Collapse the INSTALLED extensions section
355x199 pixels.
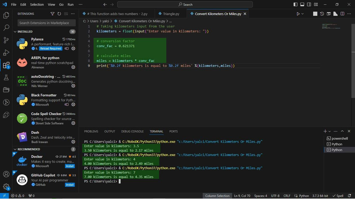click(x=25, y=32)
